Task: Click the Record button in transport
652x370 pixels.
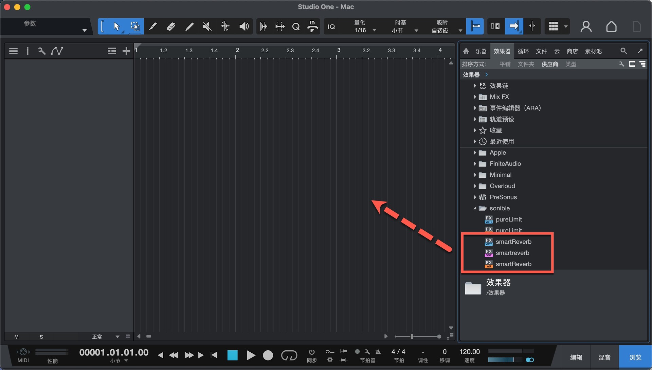Action: tap(268, 355)
